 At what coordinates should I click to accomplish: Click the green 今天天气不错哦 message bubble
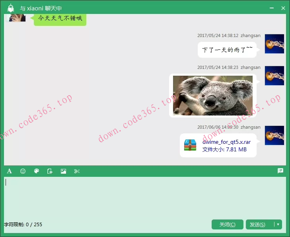click(x=60, y=18)
